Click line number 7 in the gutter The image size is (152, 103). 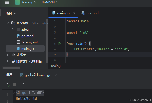pyautogui.click(x=55, y=55)
